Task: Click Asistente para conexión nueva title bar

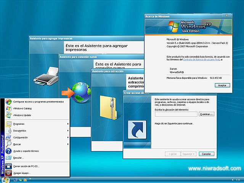Action: (101, 57)
